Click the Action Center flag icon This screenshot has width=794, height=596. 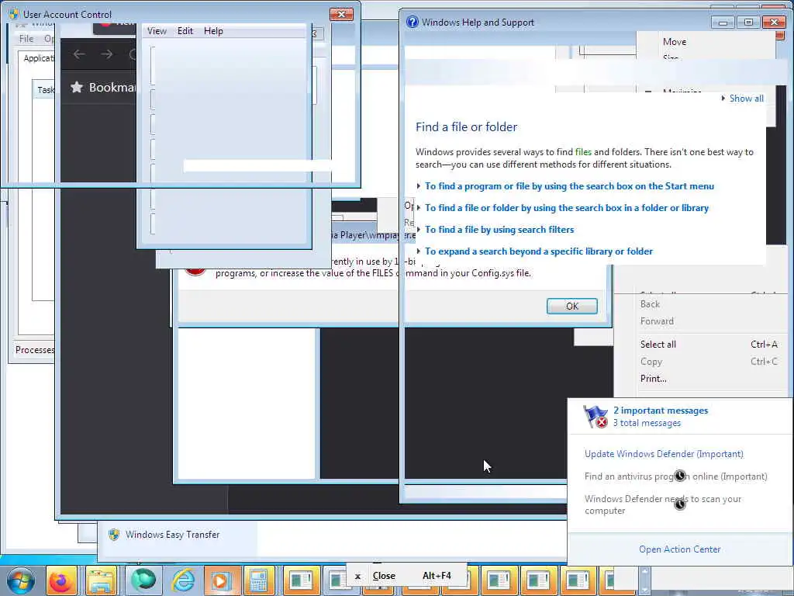595,417
